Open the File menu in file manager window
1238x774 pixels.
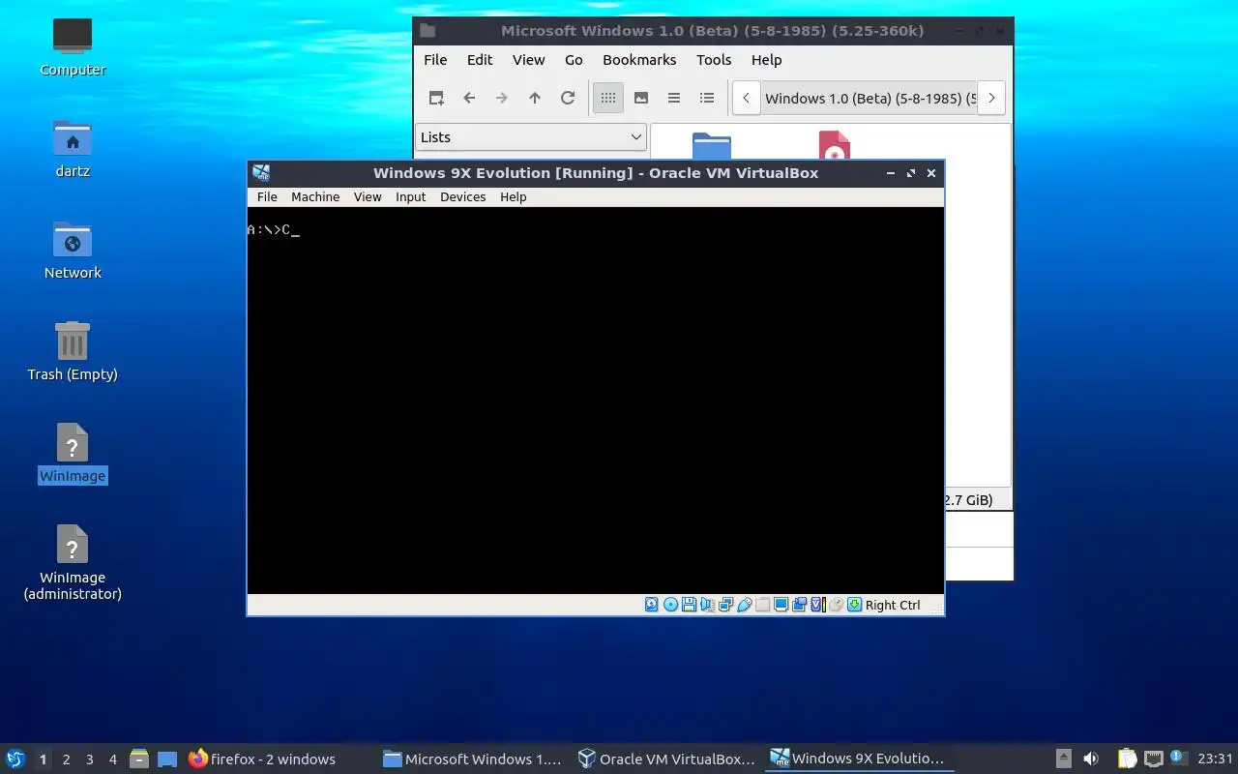tap(435, 60)
